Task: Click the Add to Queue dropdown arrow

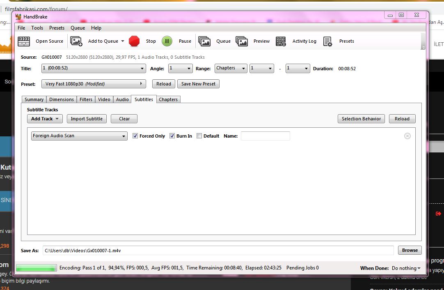Action: [123, 41]
